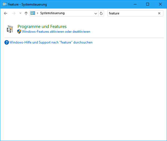
Task: Open Windows-Features aktivieren oder deaktivieren
Action: 56,32
